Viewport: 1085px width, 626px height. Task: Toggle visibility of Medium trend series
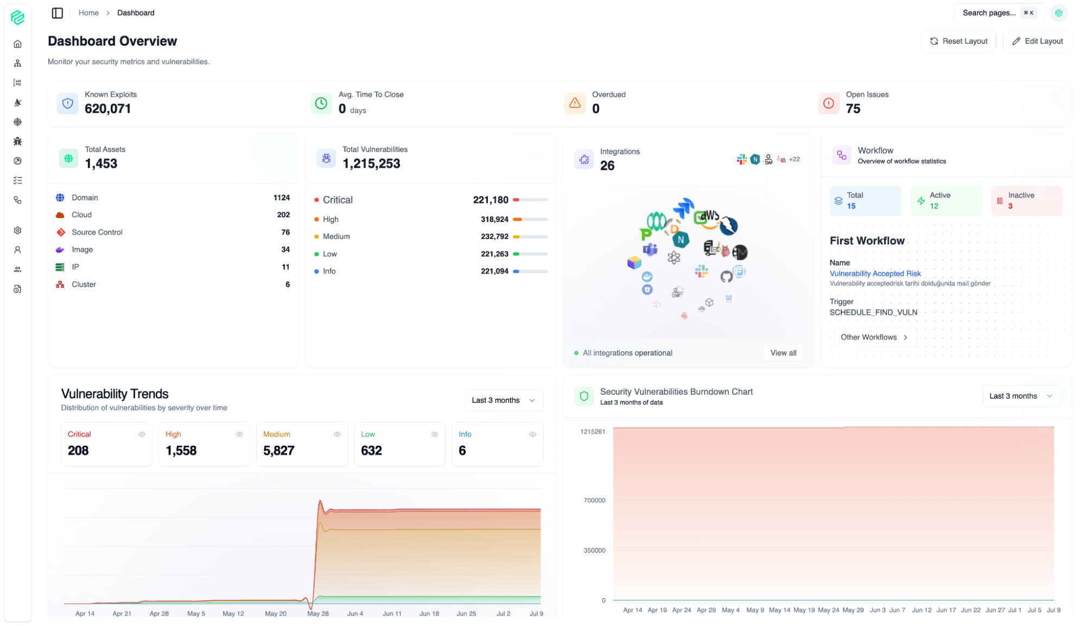click(x=337, y=434)
